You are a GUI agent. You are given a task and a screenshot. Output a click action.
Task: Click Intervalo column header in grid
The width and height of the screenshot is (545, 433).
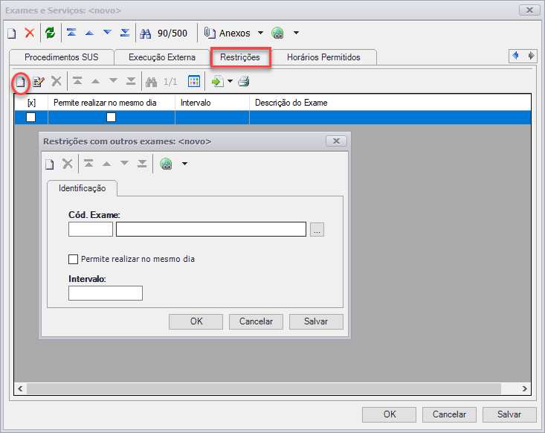[x=212, y=103]
